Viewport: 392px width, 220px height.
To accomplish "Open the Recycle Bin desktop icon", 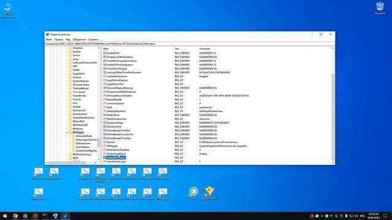I will pos(380,8).
